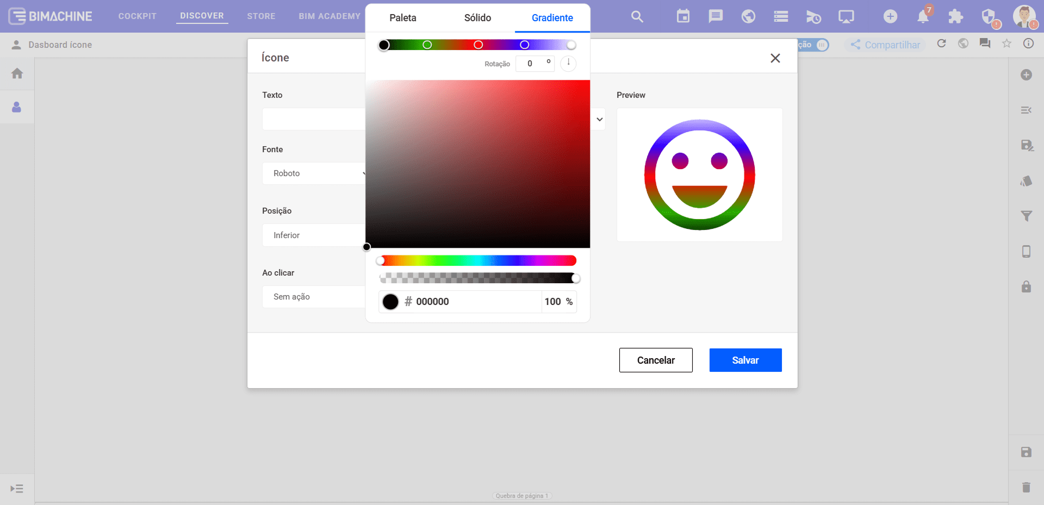Select the green gradient stop handle
Image resolution: width=1044 pixels, height=505 pixels.
[x=427, y=45]
